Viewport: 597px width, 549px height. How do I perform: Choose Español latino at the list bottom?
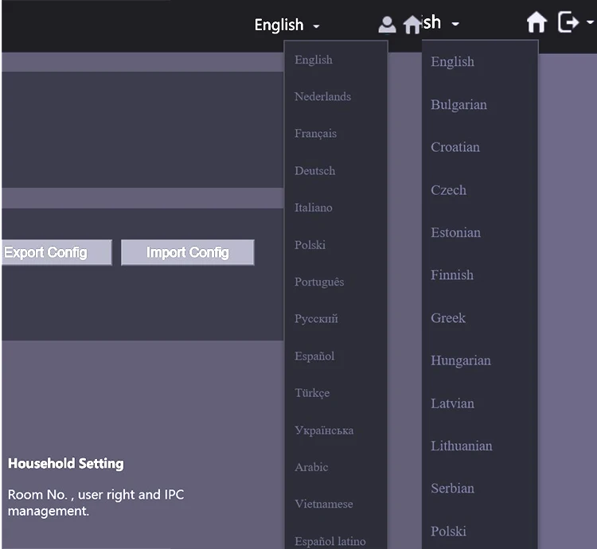pos(330,541)
